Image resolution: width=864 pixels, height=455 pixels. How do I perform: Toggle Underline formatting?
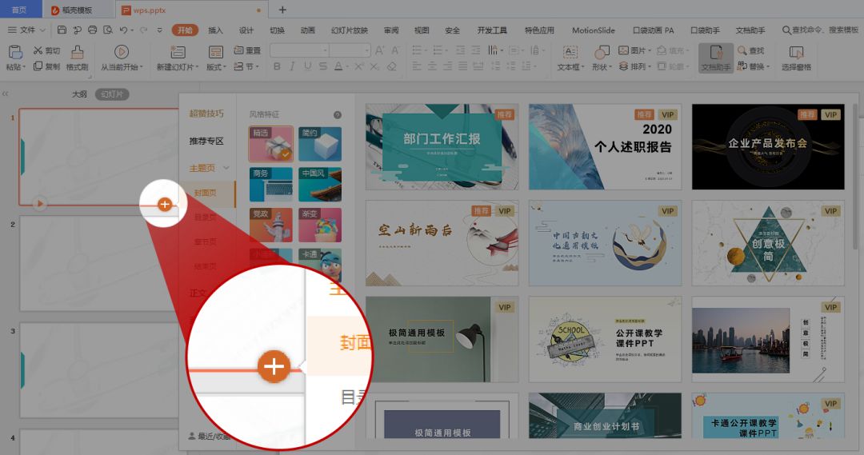coord(307,66)
